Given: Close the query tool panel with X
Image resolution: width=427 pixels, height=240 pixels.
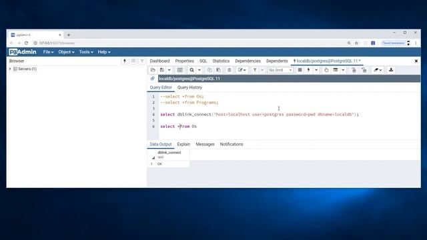Looking at the screenshot, I should 416,61.
